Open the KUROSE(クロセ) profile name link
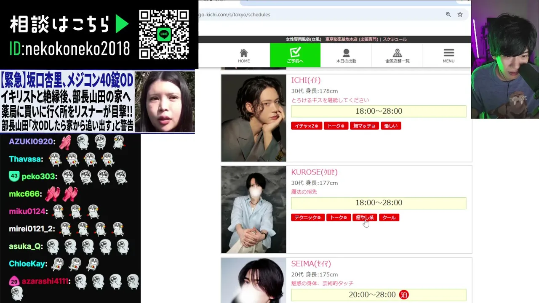 tap(314, 172)
